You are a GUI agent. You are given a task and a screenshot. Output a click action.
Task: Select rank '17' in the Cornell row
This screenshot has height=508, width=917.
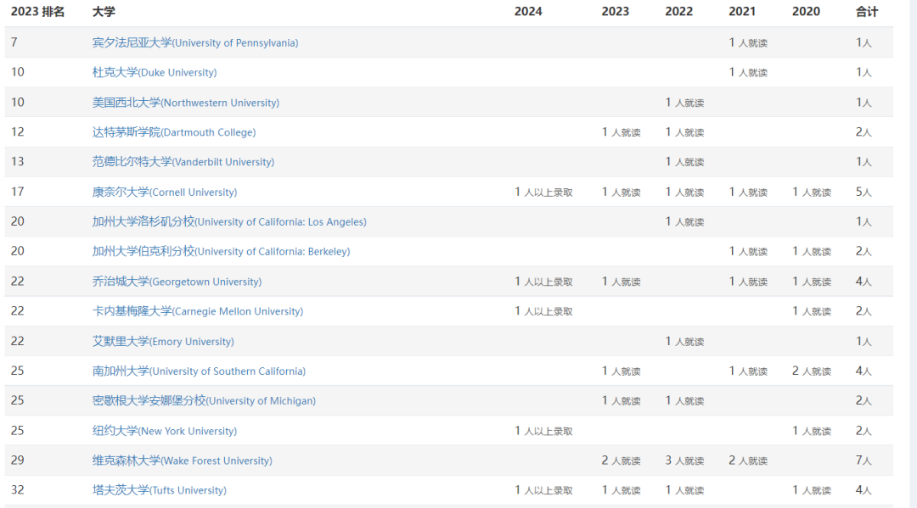(x=18, y=193)
